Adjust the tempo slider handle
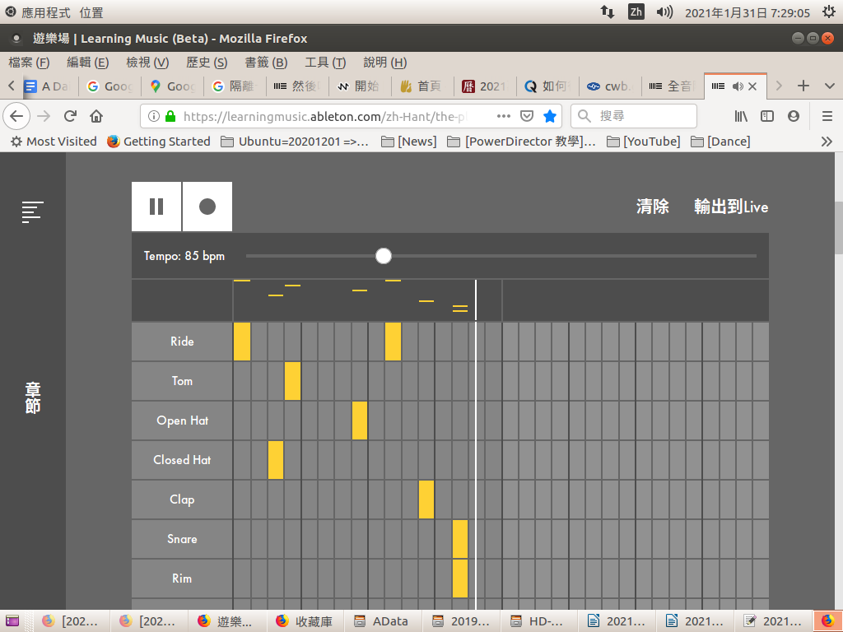843x632 pixels. [x=384, y=256]
